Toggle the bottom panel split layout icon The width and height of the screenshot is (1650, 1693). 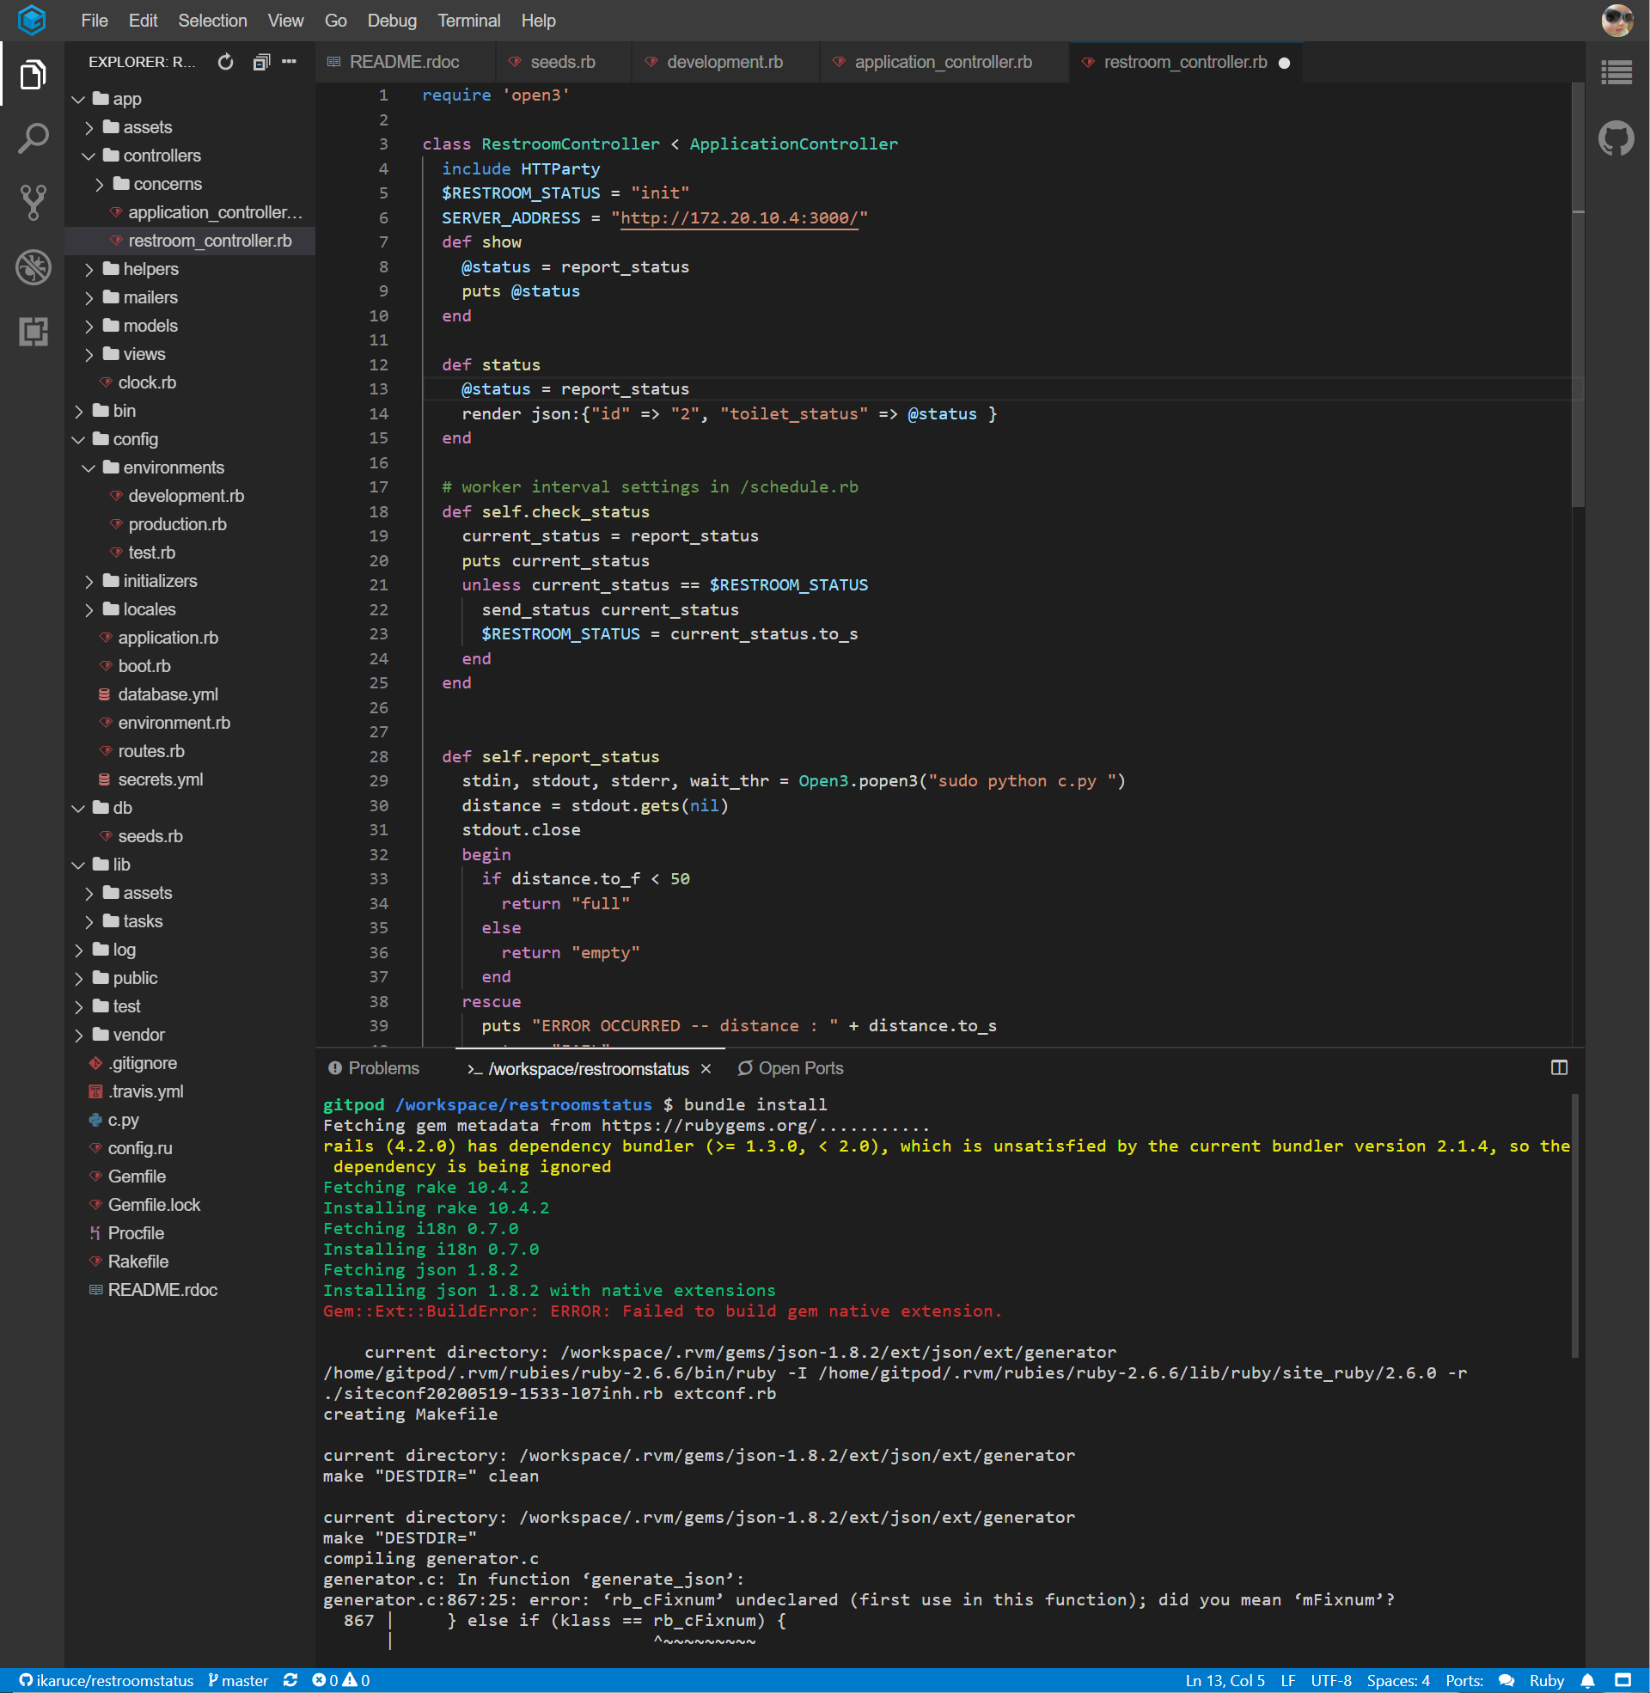pyautogui.click(x=1559, y=1067)
